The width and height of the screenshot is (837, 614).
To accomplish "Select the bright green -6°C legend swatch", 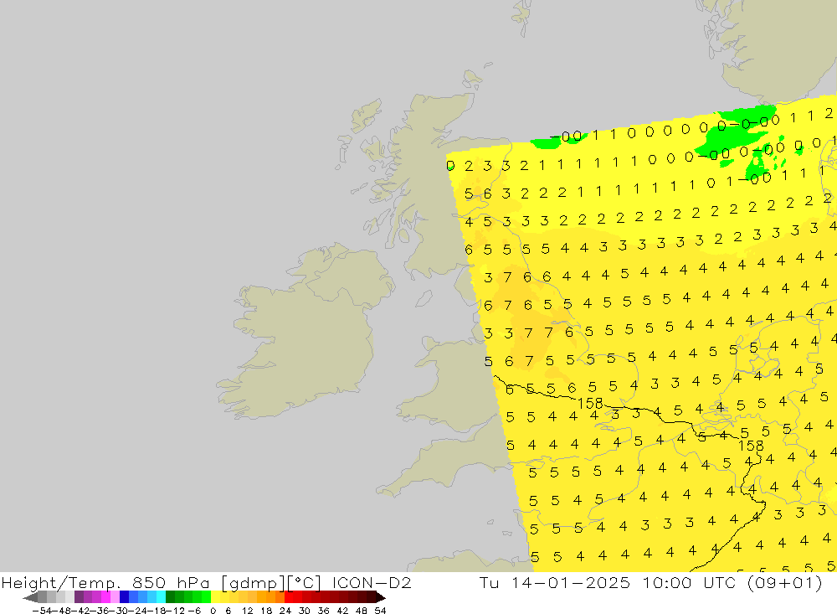I will (206, 597).
